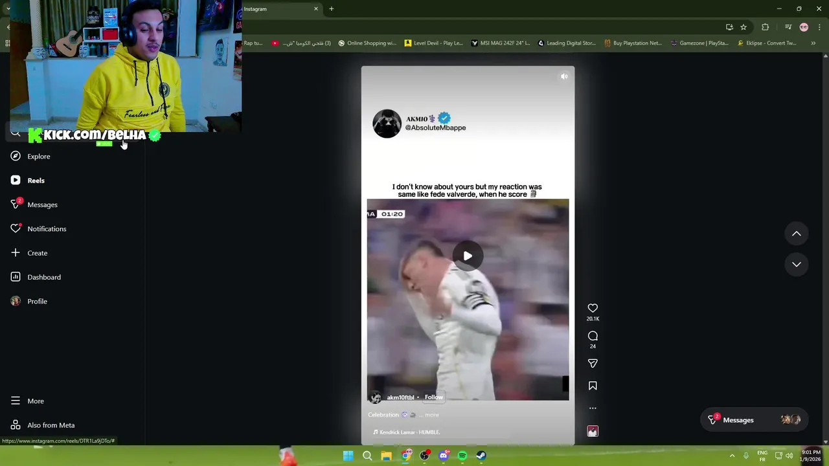Open Steam from the taskbar
The image size is (829, 466).
[481, 456]
